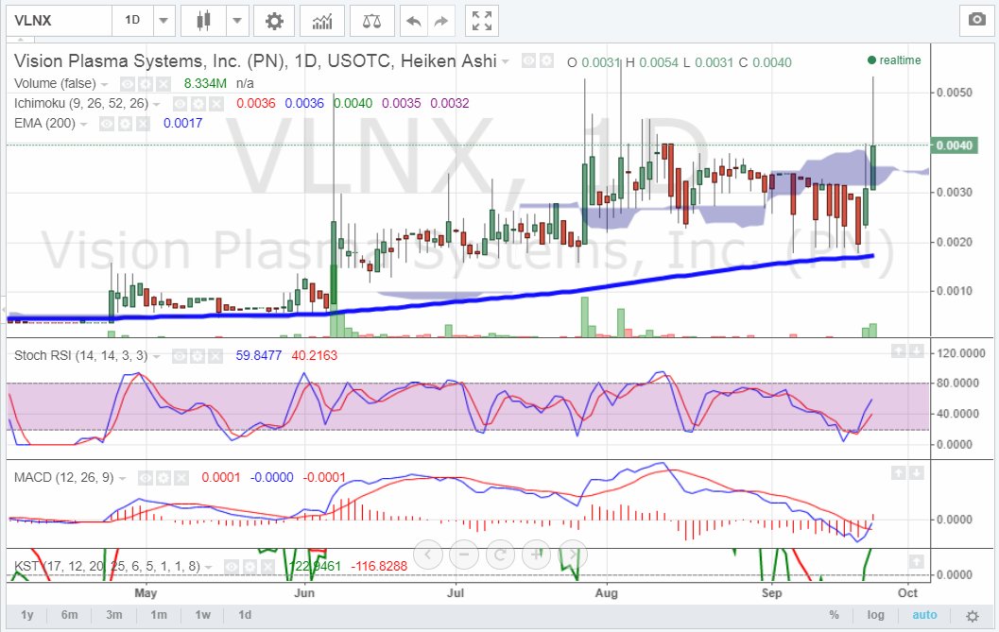Open EMA (200) legend dropdown arrow
Screen dimensions: 999x632
tap(83, 124)
